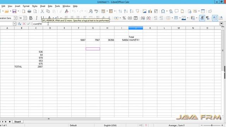Image resolution: width=226 pixels, height=127 pixels.
Task: Adjust the zoom slider handle
Action: point(212,126)
